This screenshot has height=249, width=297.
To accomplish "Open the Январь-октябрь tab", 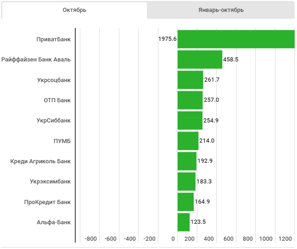I will [221, 10].
